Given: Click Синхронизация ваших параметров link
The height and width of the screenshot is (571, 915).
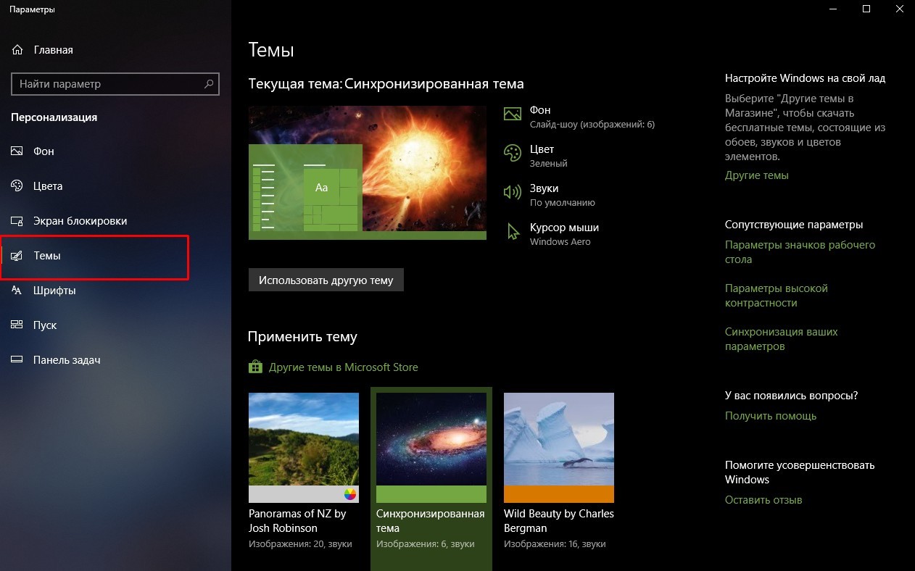Looking at the screenshot, I should coord(782,339).
